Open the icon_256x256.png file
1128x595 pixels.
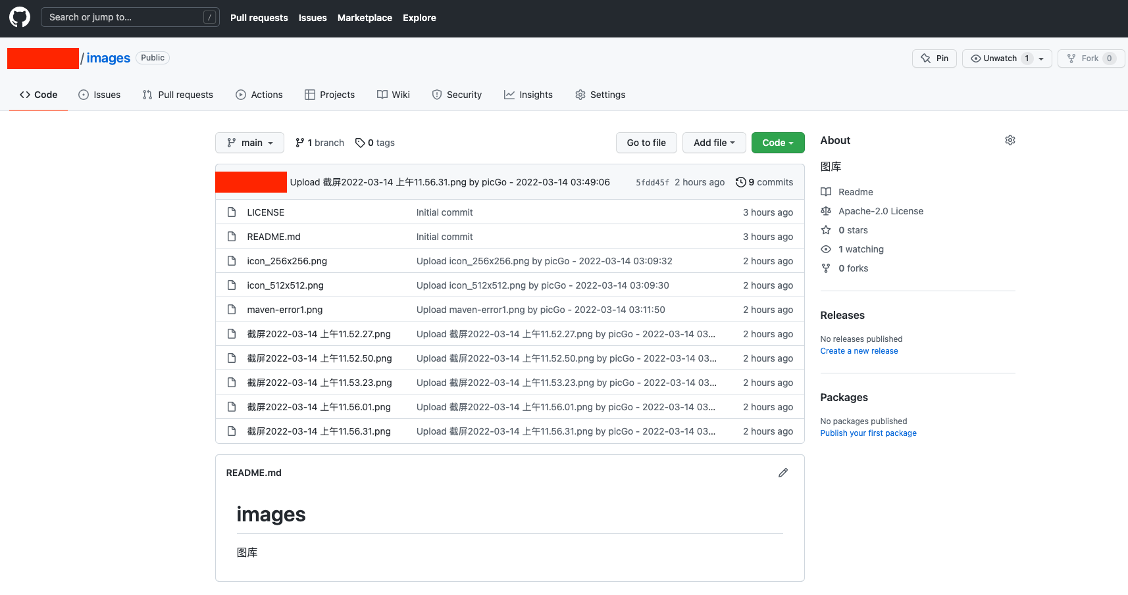click(x=287, y=261)
